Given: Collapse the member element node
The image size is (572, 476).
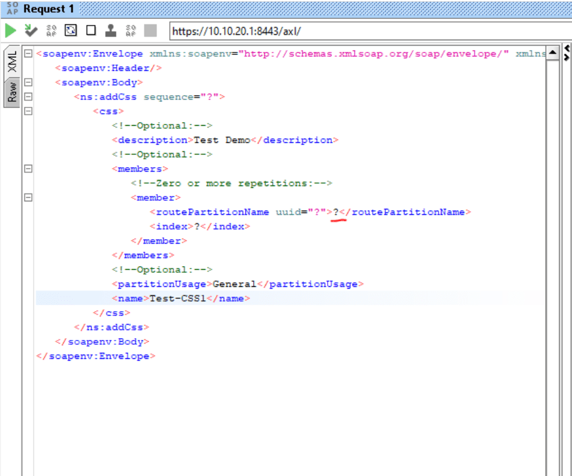Looking at the screenshot, I should coord(27,197).
